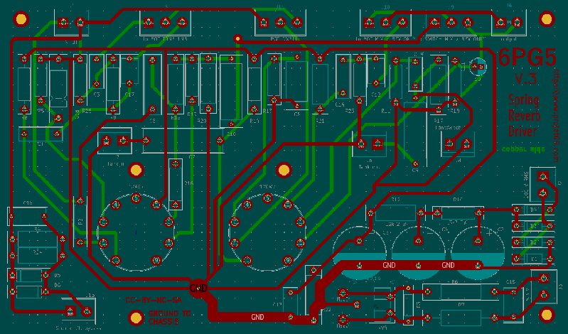The width and height of the screenshot is (568, 334).
Task: Click the Spring Reverb Driver label
Action: tap(523, 114)
